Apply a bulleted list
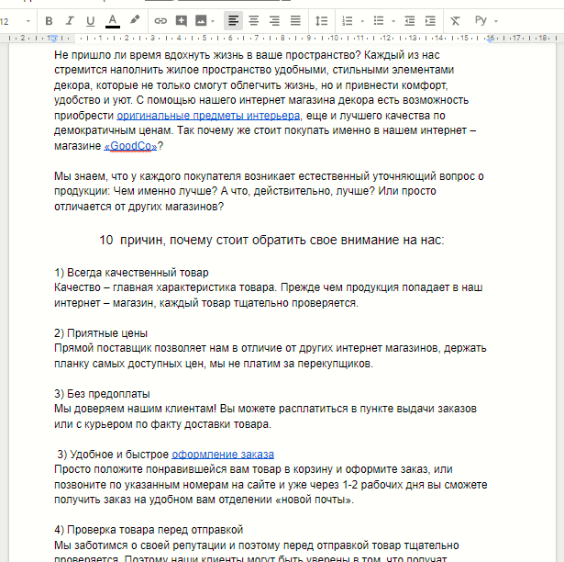564x562 pixels. tap(379, 21)
